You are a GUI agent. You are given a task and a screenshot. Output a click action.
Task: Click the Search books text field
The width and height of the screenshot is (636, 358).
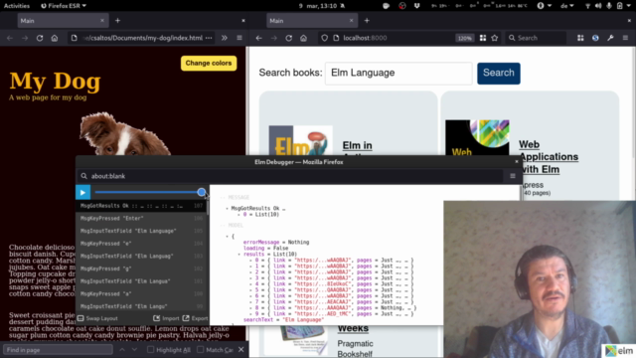click(398, 73)
